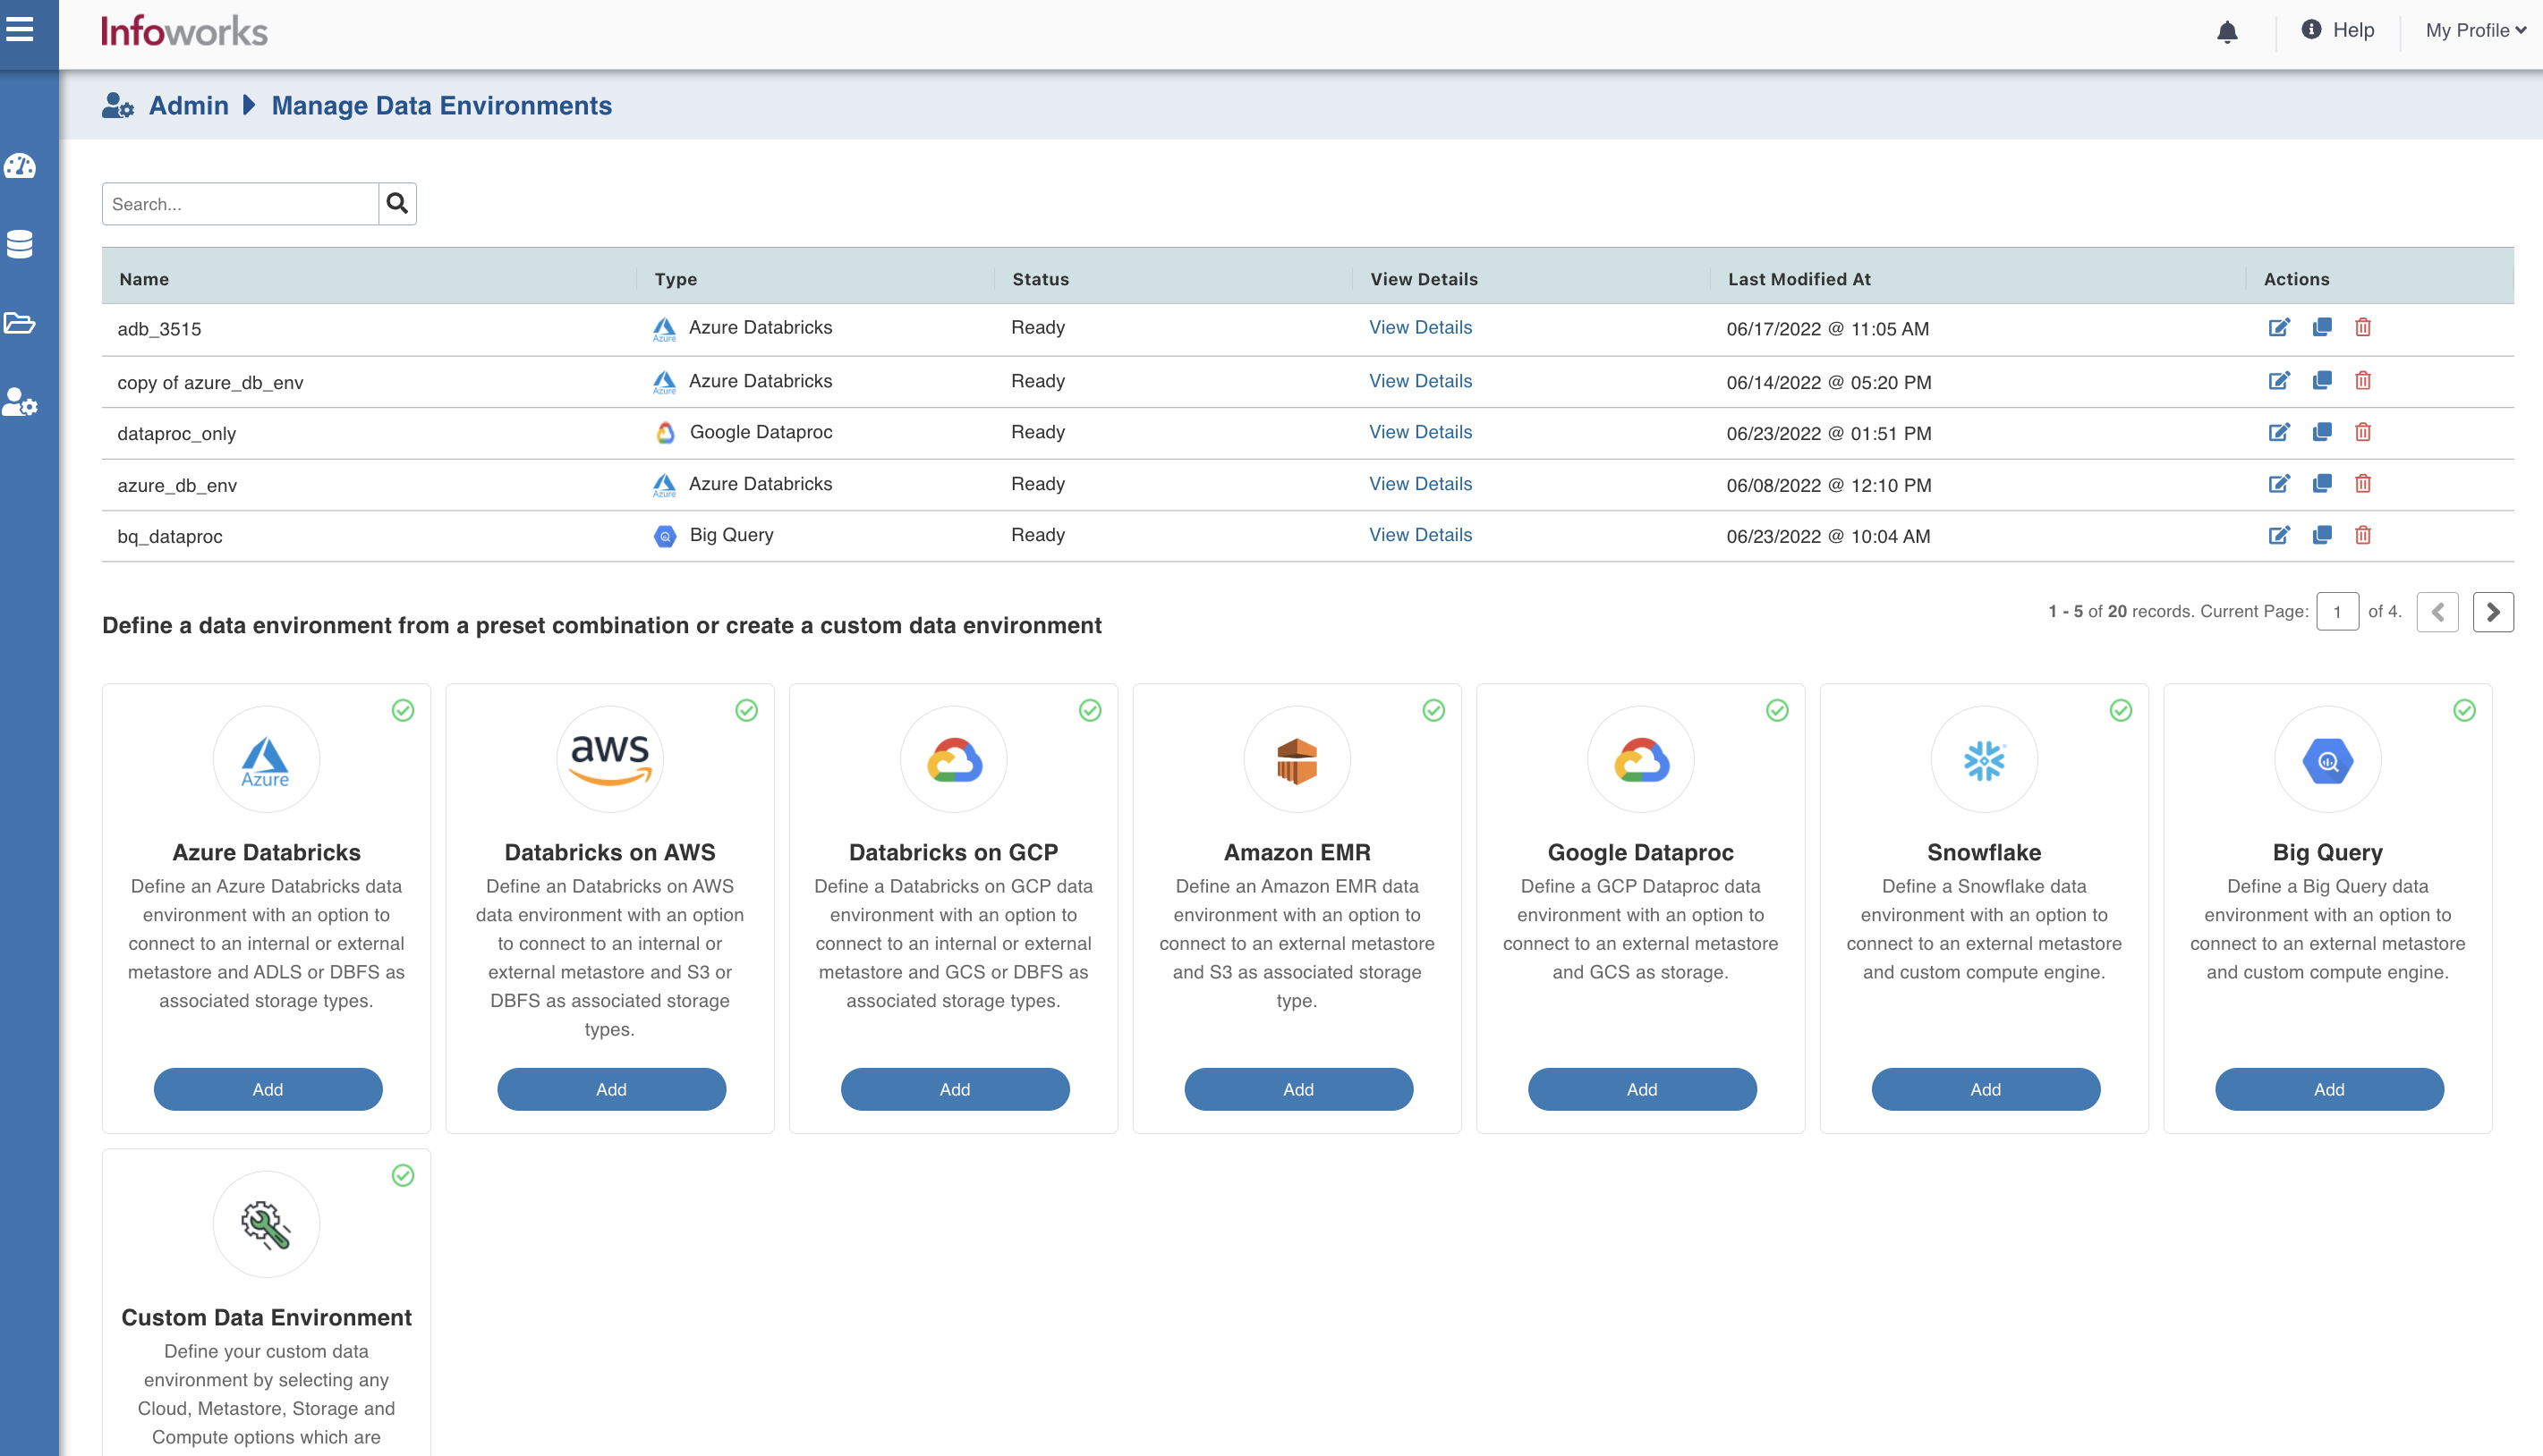This screenshot has width=2543, height=1456.
Task: Go to next page of records
Action: click(2493, 612)
